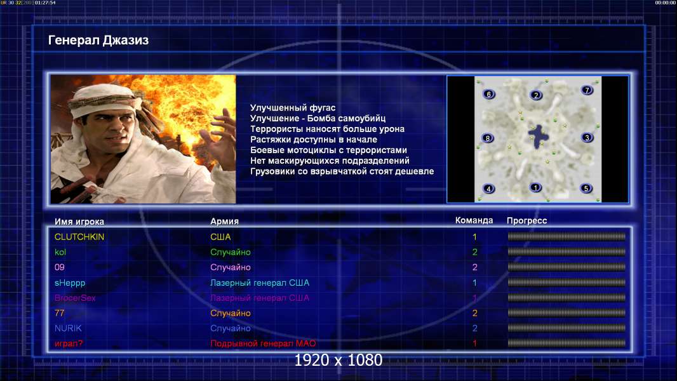
Task: Click start position 1 on the minimap
Action: 535,188
